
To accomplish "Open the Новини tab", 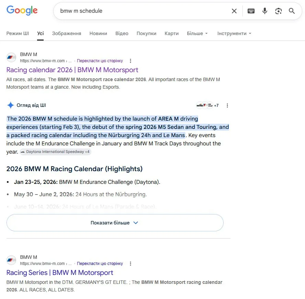I will [98, 33].
